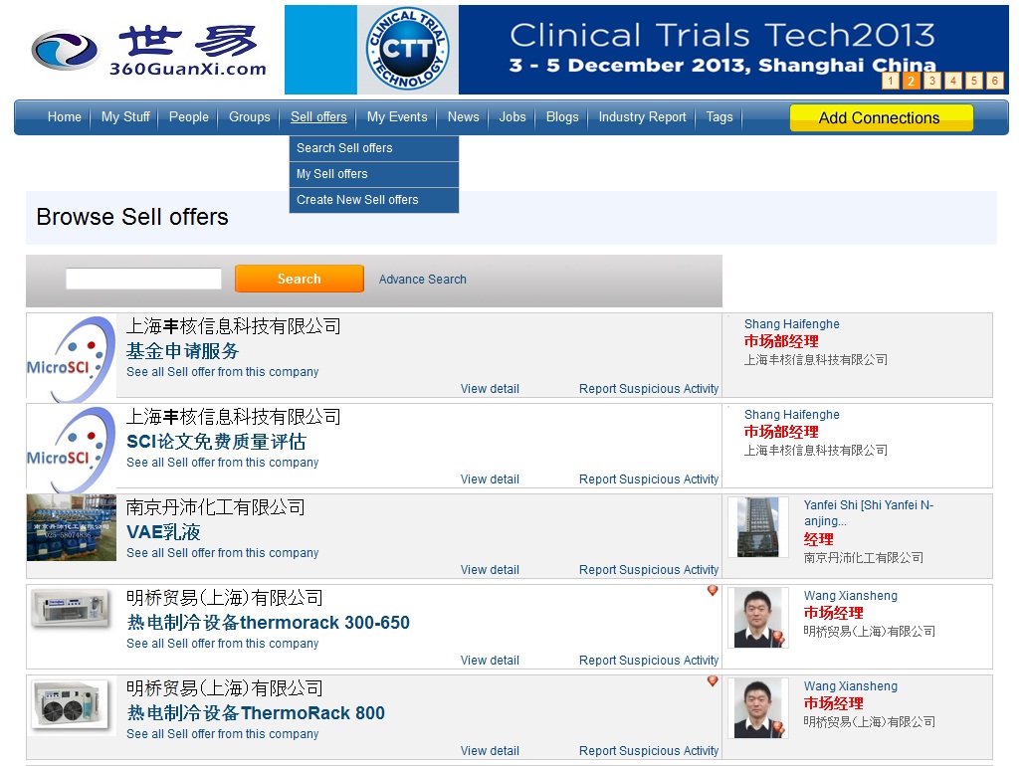Open MicroSCI logo for 基金申请服务 offer
The height and width of the screenshot is (766, 1026).
tap(72, 358)
